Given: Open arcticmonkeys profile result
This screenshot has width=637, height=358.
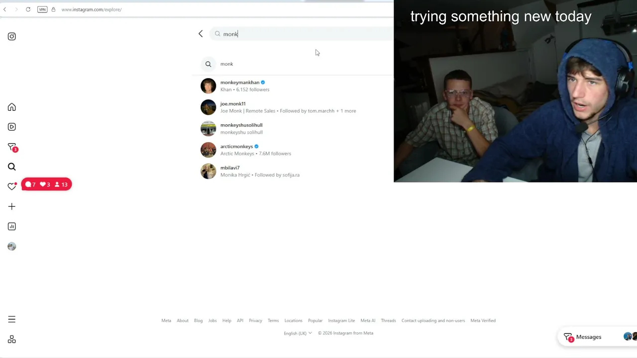Looking at the screenshot, I should click(x=294, y=150).
